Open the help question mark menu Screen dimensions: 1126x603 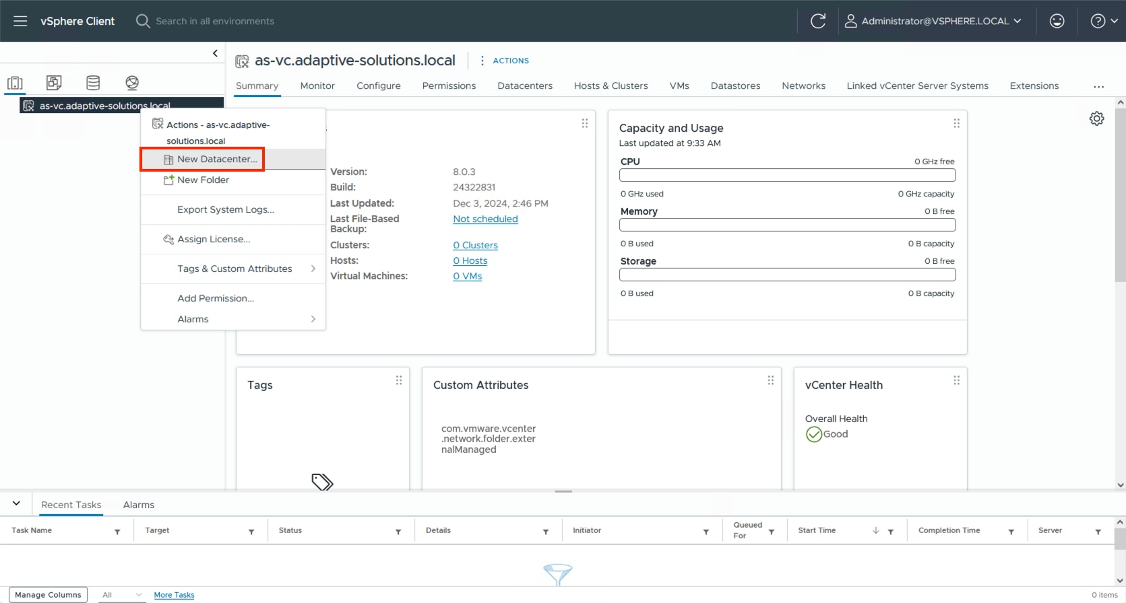click(1104, 21)
